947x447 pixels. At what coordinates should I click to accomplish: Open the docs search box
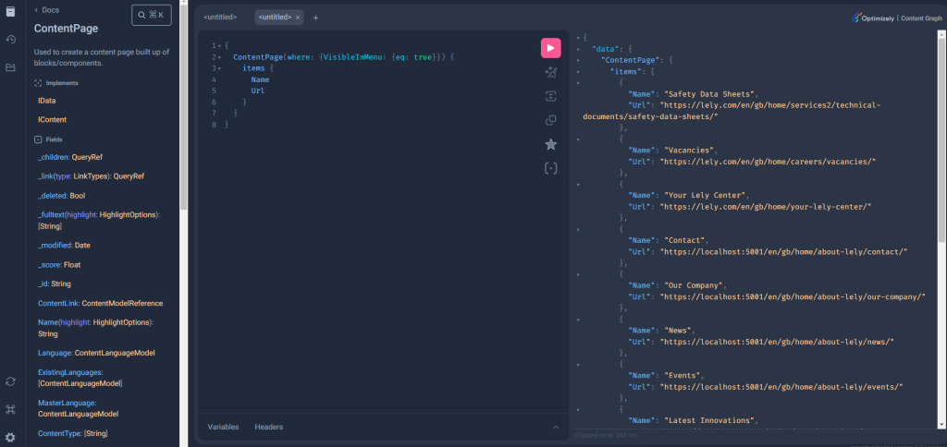click(152, 15)
